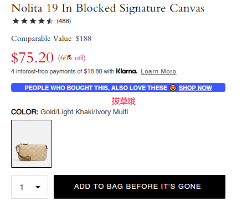Image resolution: width=247 pixels, height=202 pixels.
Task: Click the $75.20 sale price
Action: (x=32, y=57)
